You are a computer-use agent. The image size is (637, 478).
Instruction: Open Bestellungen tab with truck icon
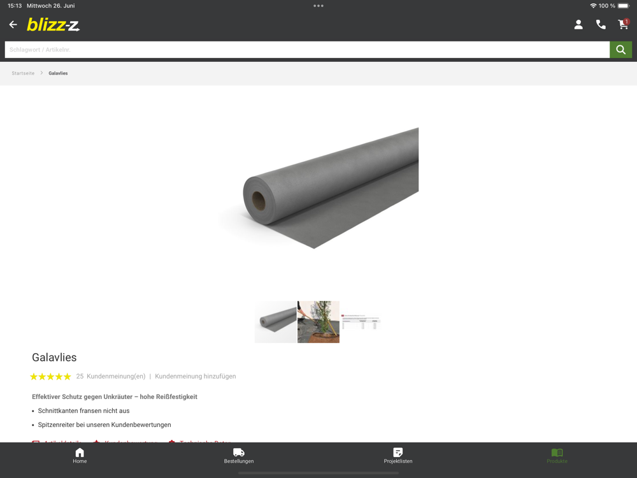coord(239,456)
